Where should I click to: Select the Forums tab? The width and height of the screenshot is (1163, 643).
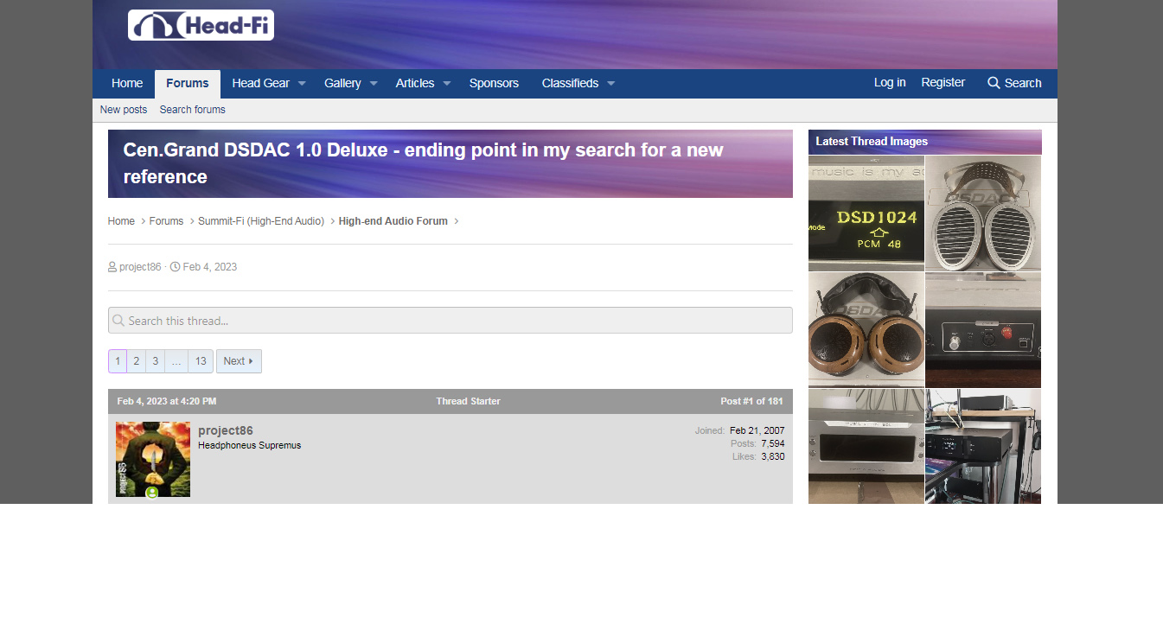click(188, 84)
